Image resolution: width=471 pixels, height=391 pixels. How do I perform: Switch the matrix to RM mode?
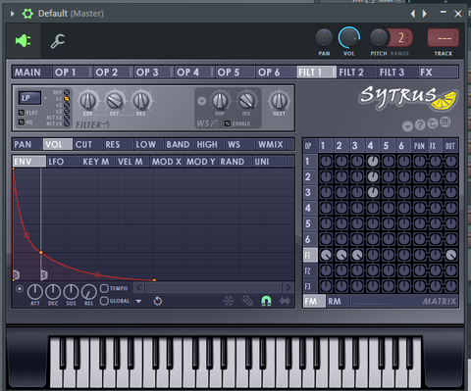(338, 301)
